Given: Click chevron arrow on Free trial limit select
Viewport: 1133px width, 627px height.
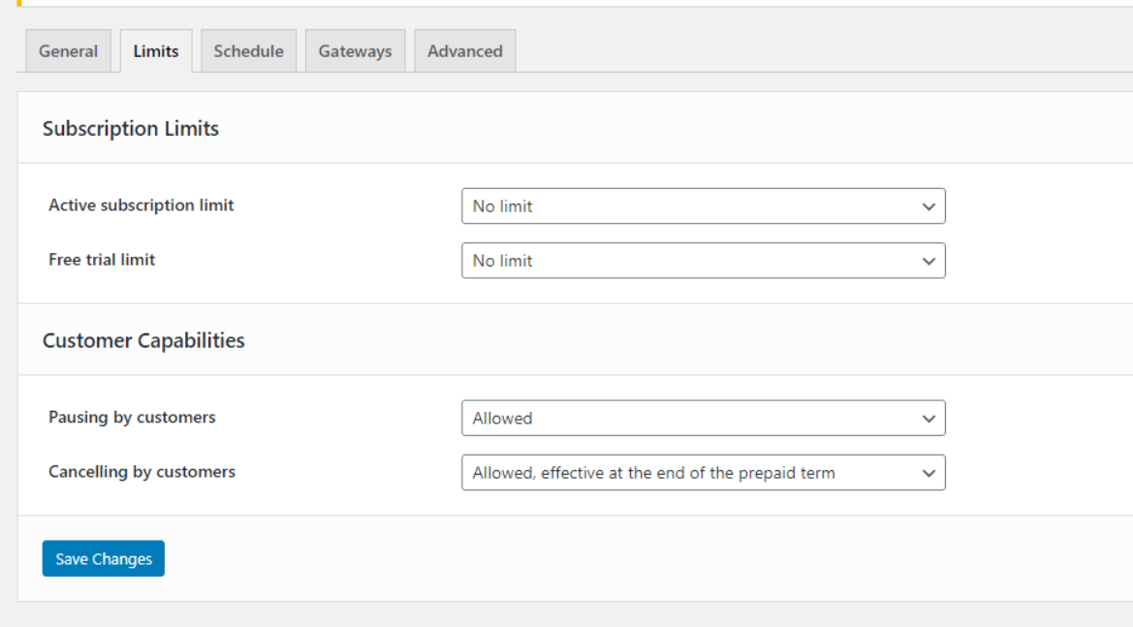Looking at the screenshot, I should point(928,261).
